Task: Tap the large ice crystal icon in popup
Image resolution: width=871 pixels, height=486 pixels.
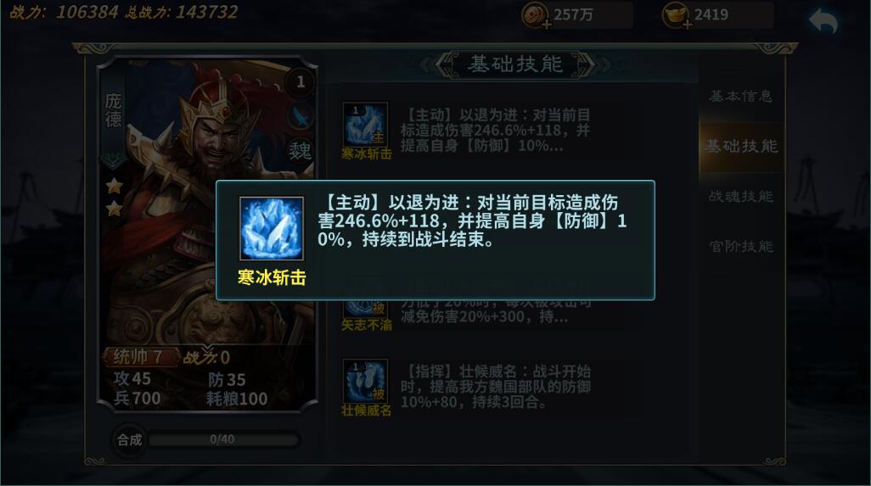Action: point(272,228)
